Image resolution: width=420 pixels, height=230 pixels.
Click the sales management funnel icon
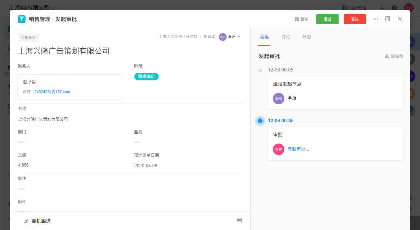[22, 19]
